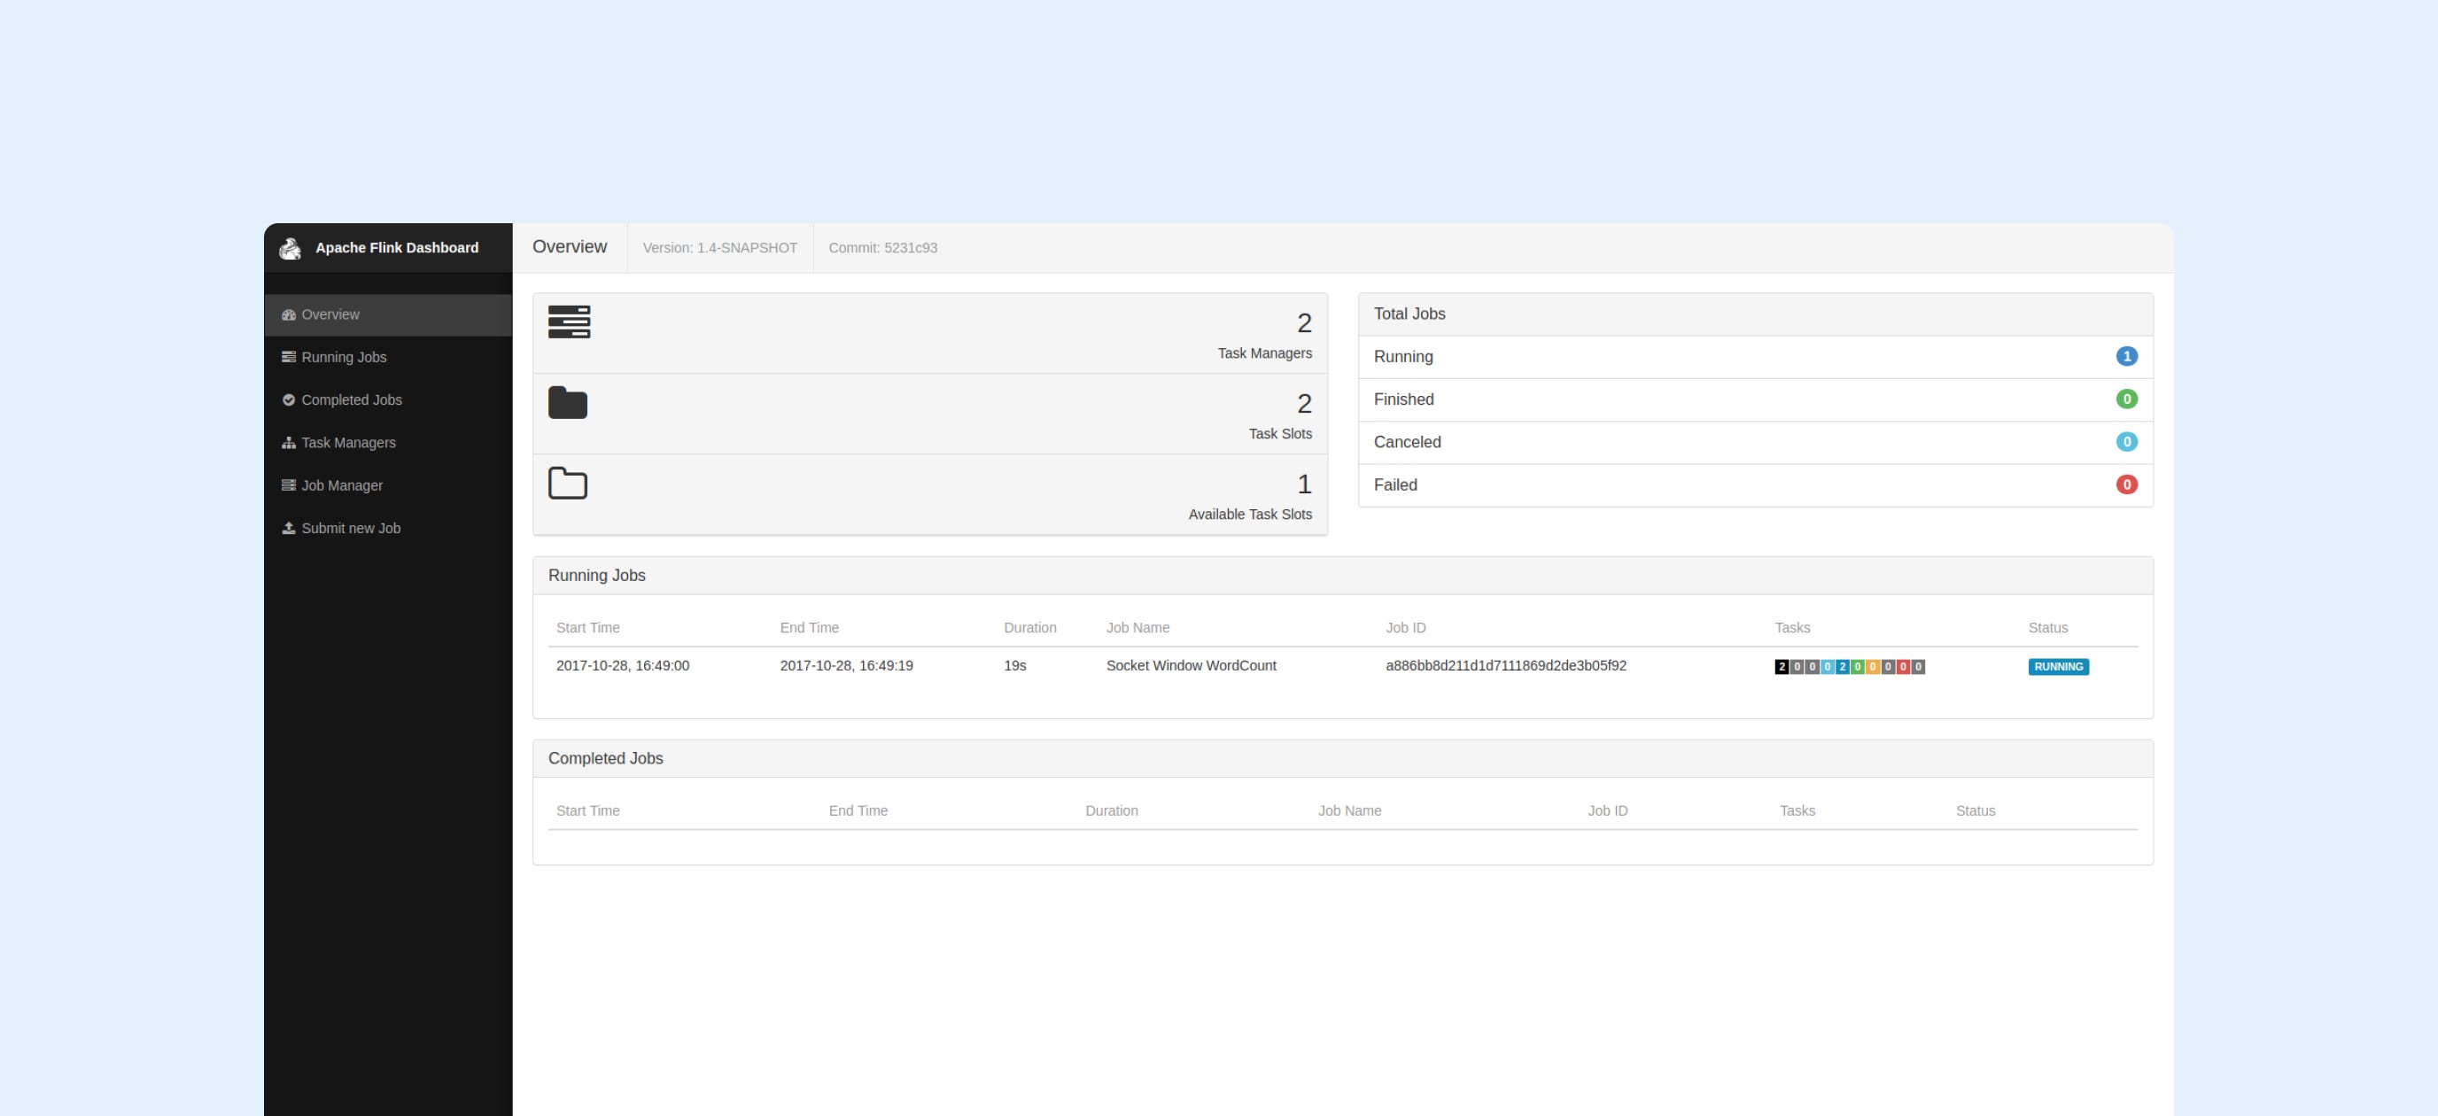This screenshot has width=2438, height=1116.
Task: Select Submit new Job in the sidebar
Action: 388,527
